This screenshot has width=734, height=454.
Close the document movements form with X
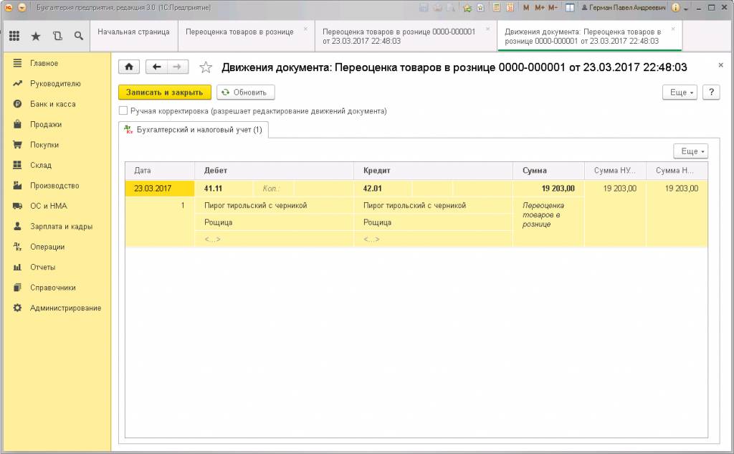point(720,65)
